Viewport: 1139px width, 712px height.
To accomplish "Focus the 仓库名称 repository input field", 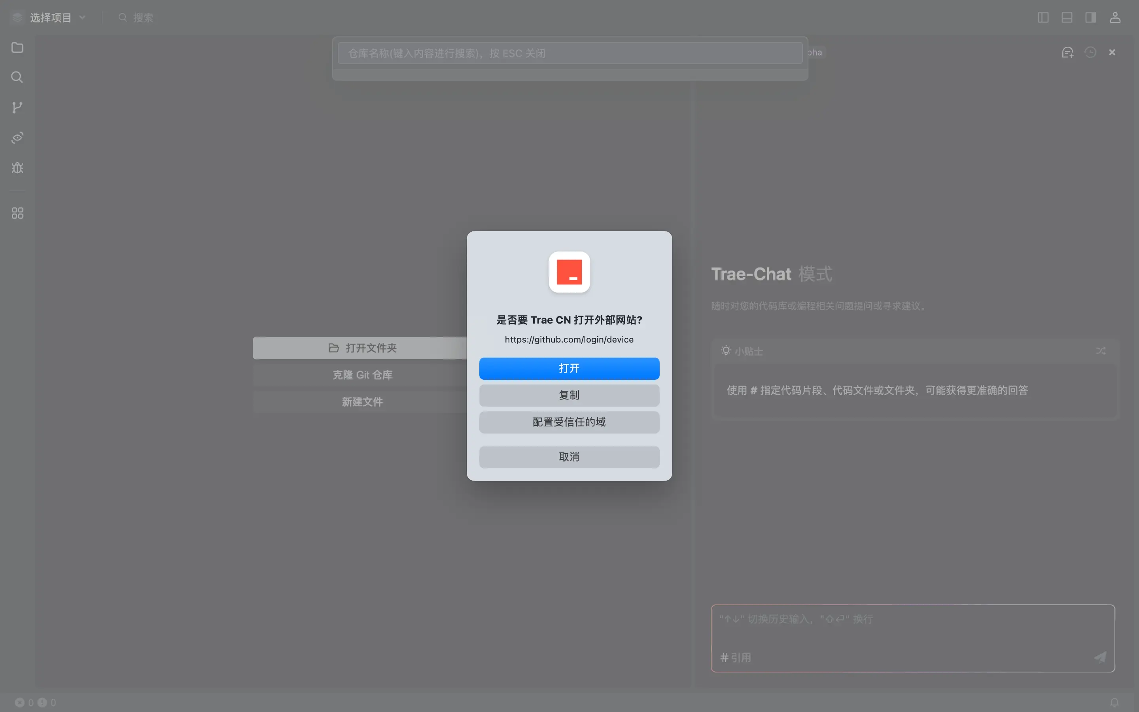I will (570, 53).
